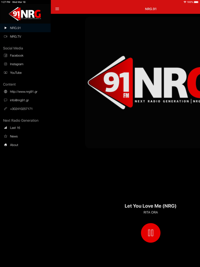200x267 pixels.
Task: Select the play icon beside NRG.91
Action: (6, 28)
